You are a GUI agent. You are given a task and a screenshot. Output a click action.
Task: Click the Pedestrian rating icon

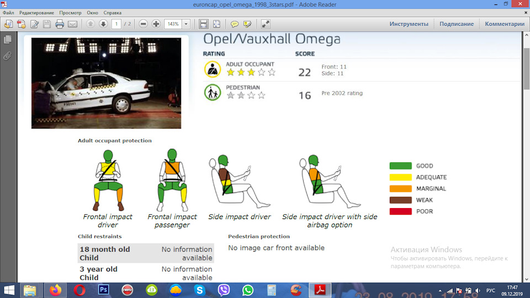coord(212,92)
